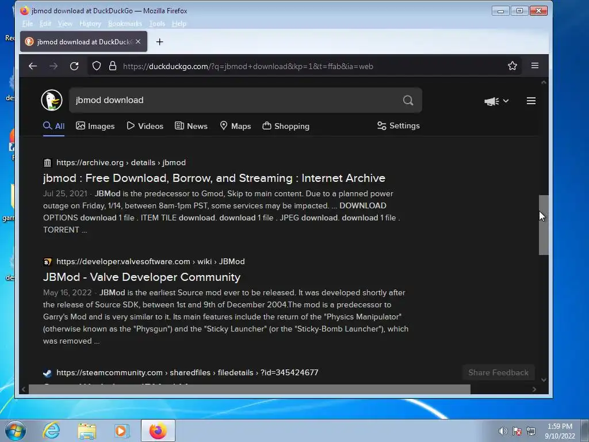Open Windows Media Player from the taskbar
589x442 pixels.
(122, 430)
